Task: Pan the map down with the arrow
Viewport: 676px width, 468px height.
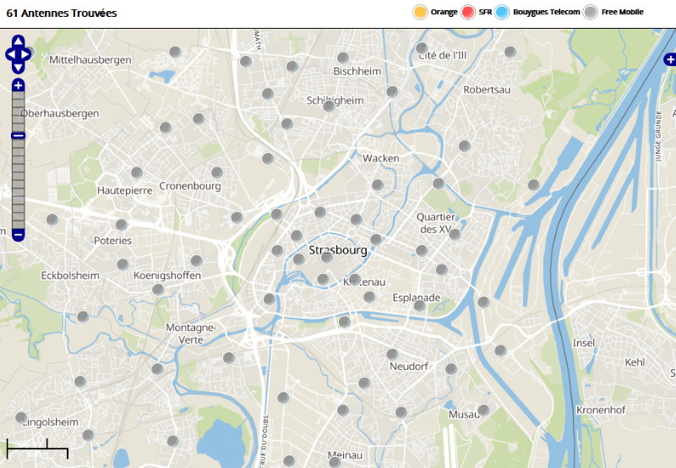Action: click(x=18, y=67)
